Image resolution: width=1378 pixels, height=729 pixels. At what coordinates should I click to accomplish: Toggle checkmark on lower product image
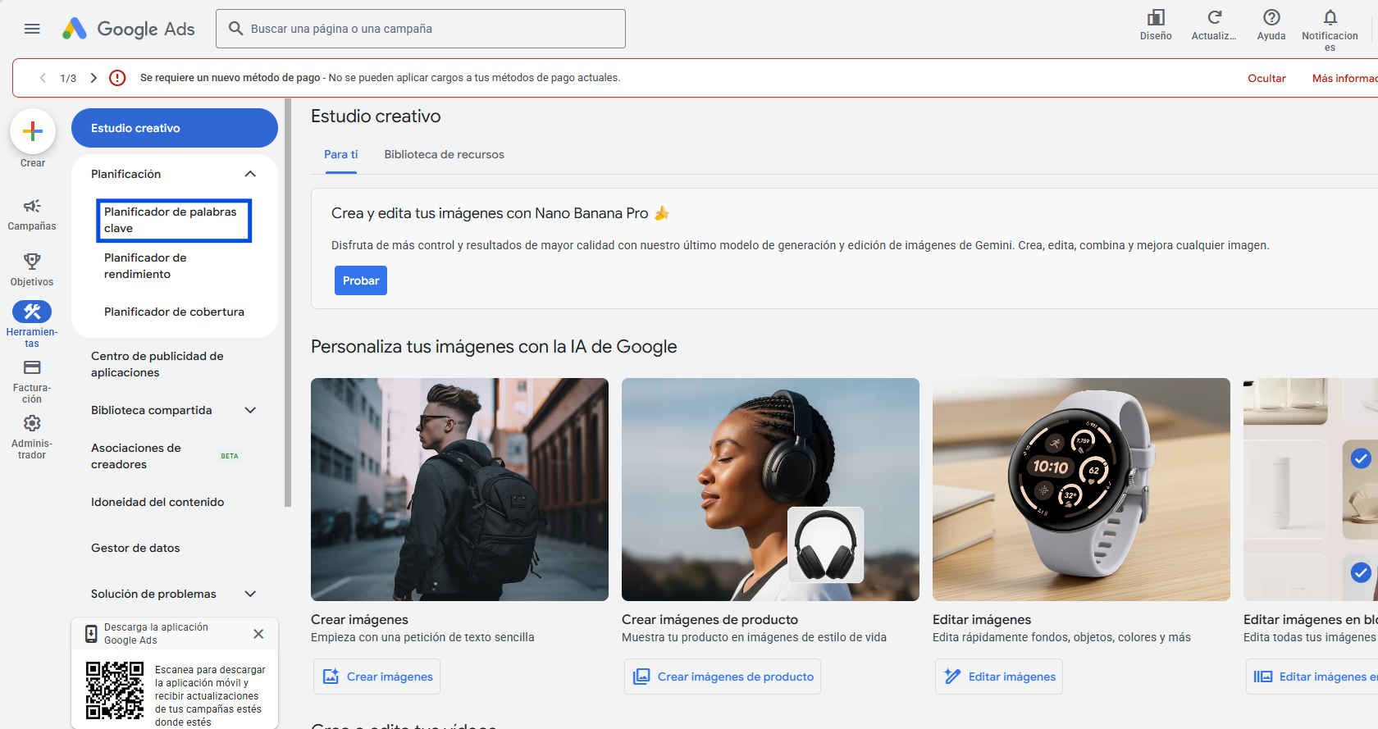(x=1360, y=572)
